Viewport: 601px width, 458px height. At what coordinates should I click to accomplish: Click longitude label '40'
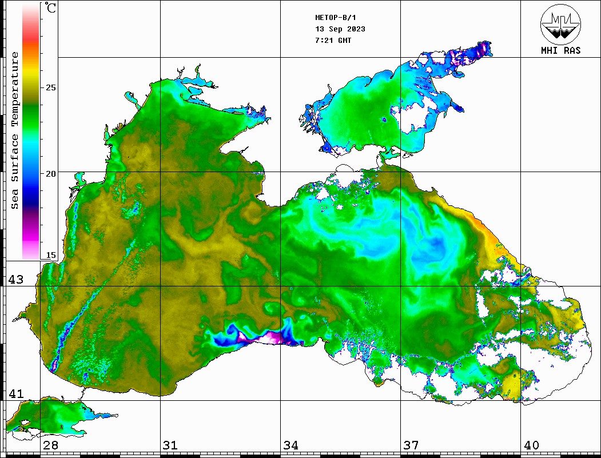tap(531, 445)
